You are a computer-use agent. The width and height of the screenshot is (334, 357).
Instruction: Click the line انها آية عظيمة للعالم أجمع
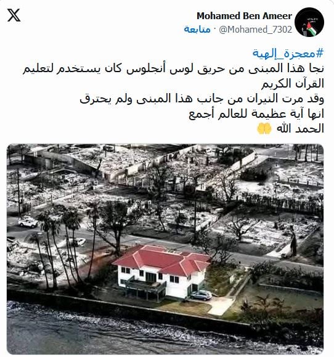tap(256, 113)
